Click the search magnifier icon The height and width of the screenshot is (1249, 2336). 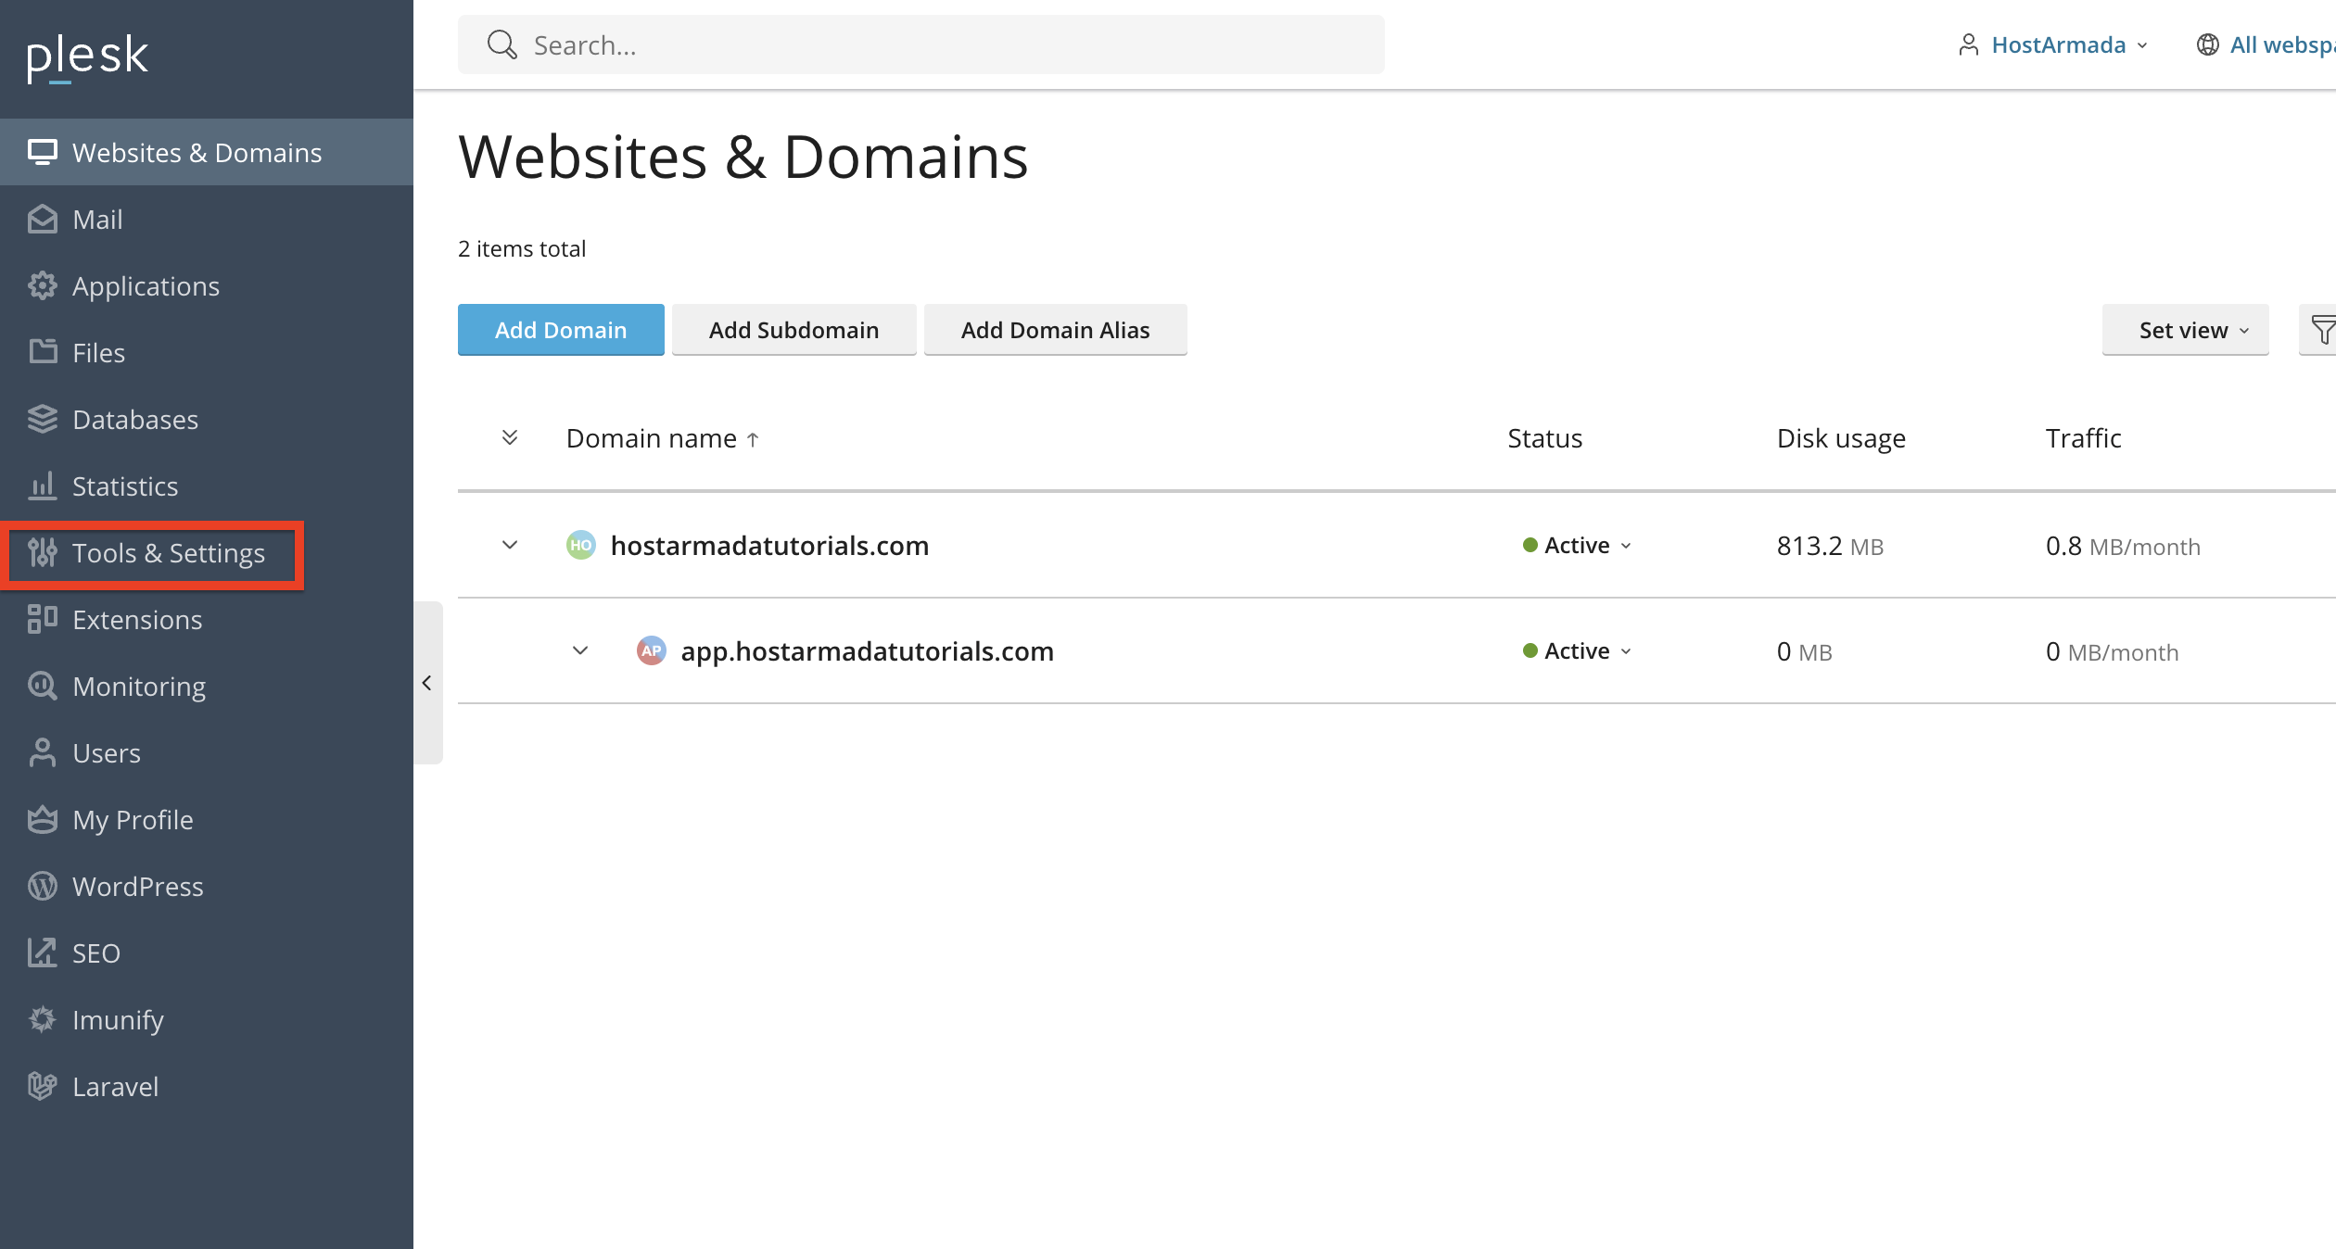[x=501, y=44]
